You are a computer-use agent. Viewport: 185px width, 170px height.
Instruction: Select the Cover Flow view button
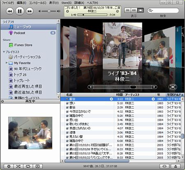(141, 10)
